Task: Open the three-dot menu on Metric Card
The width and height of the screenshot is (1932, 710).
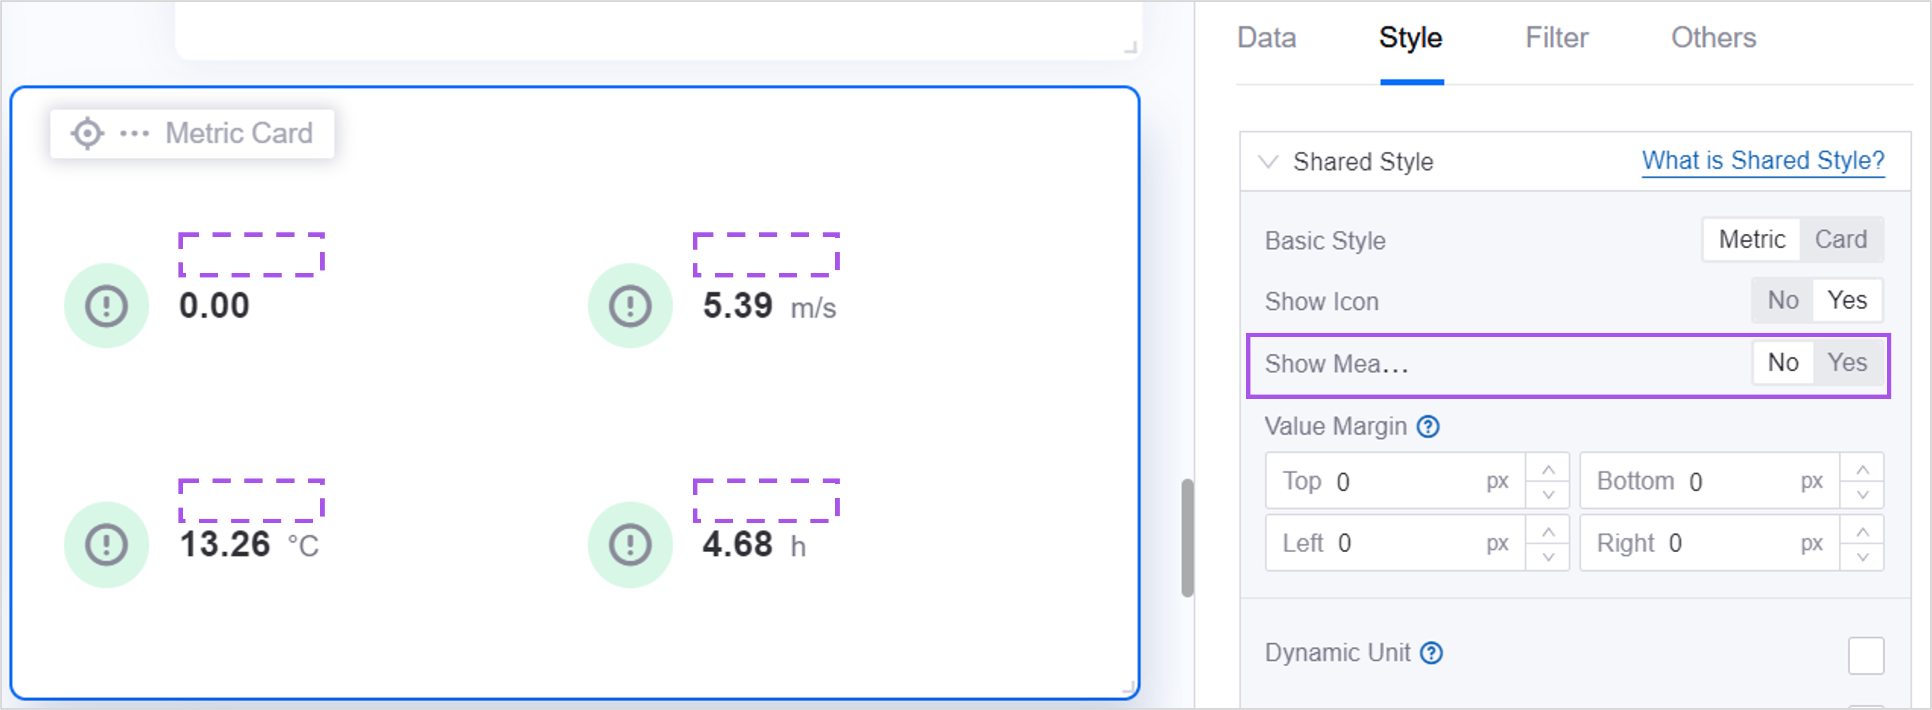Action: coord(134,133)
